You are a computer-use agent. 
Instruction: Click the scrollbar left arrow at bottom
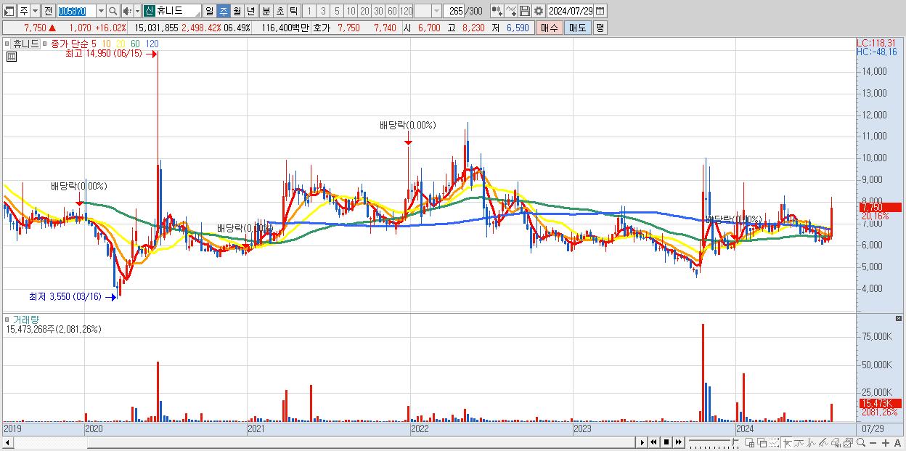pos(7,442)
